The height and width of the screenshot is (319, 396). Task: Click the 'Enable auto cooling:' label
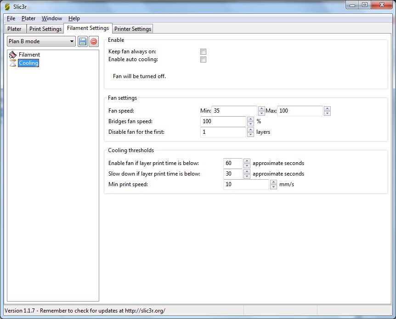[x=133, y=59]
